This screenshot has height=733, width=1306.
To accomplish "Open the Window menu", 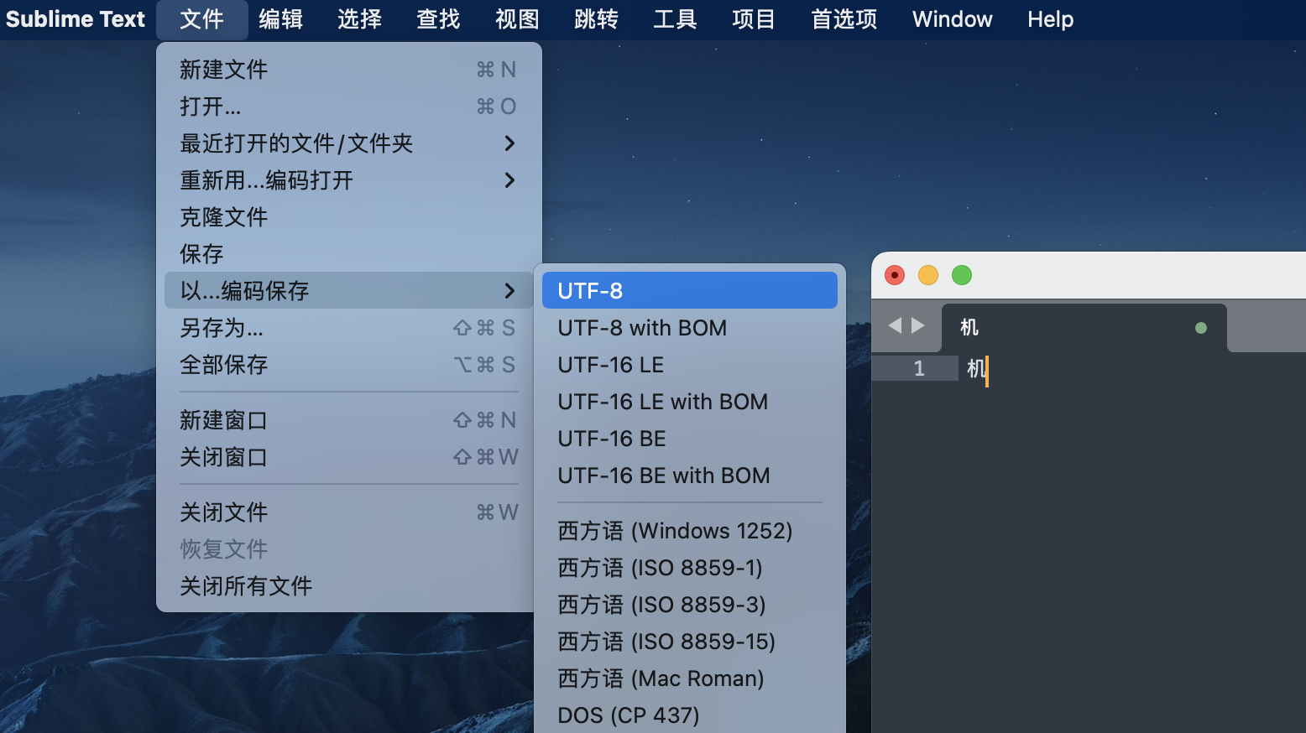I will tap(953, 19).
